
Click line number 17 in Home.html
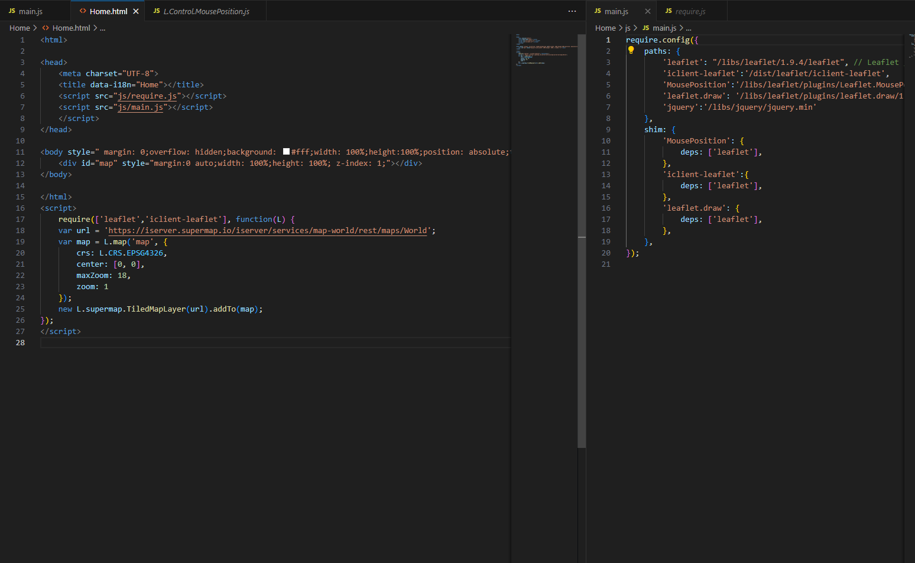20,219
